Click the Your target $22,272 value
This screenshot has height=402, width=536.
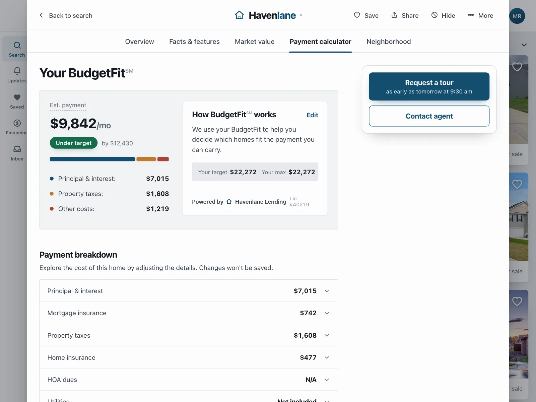tap(243, 172)
